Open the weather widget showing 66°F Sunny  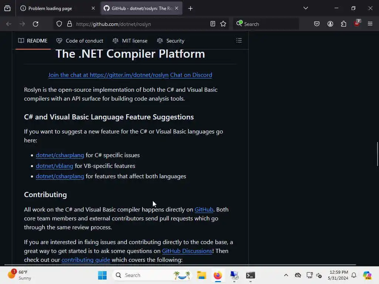tap(19, 275)
